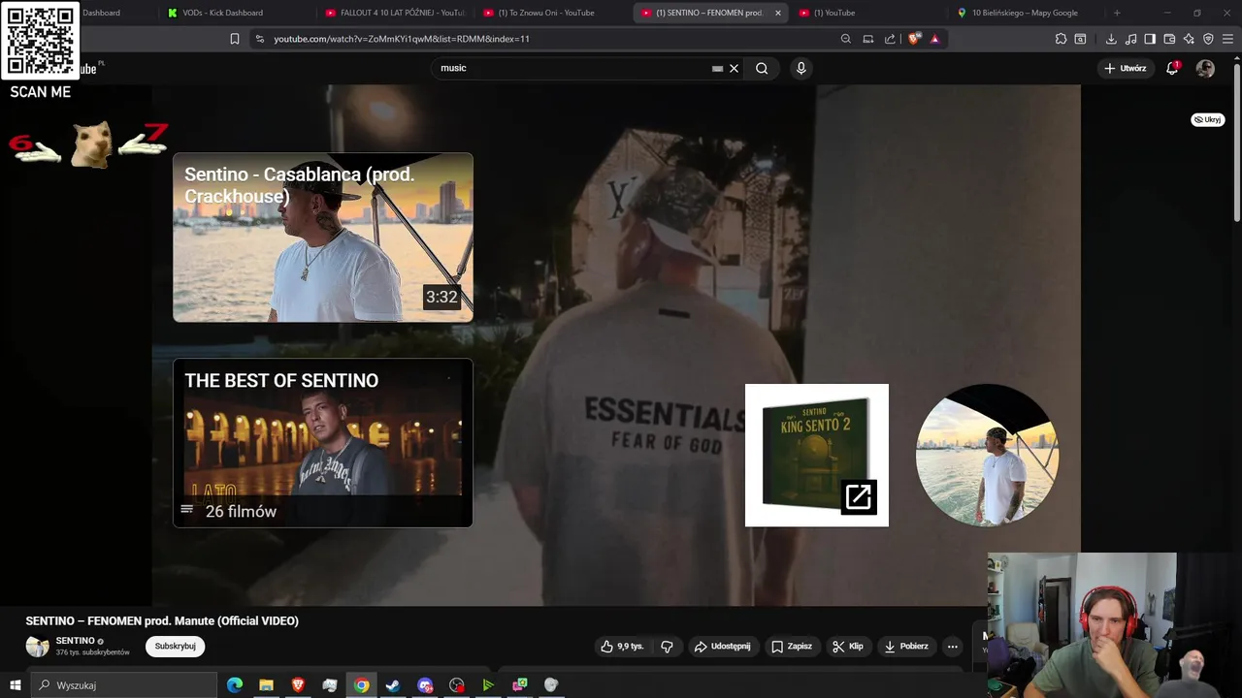Toggle the browser sidebar panel icon

pos(1150,39)
